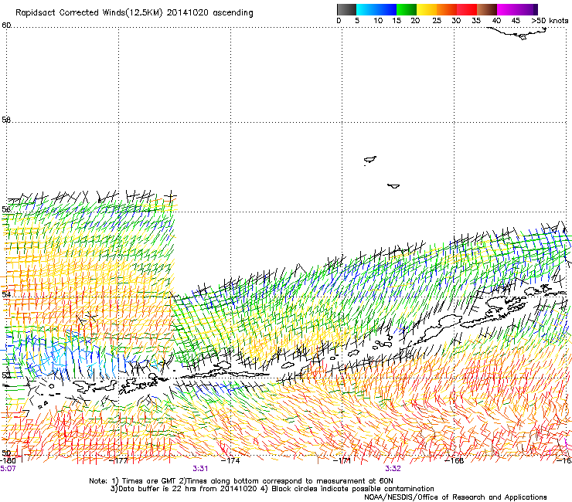Click the legend label 40

click(496, 21)
